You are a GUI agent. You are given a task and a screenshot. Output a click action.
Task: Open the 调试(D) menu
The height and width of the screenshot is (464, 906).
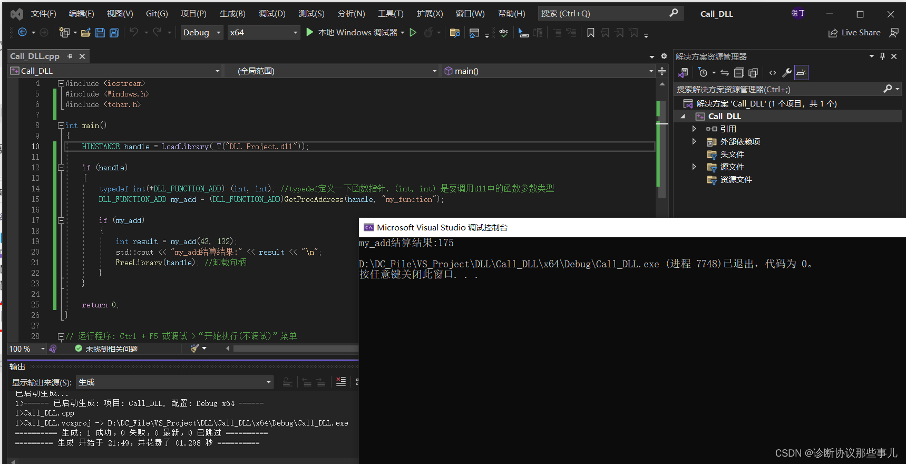coord(272,14)
